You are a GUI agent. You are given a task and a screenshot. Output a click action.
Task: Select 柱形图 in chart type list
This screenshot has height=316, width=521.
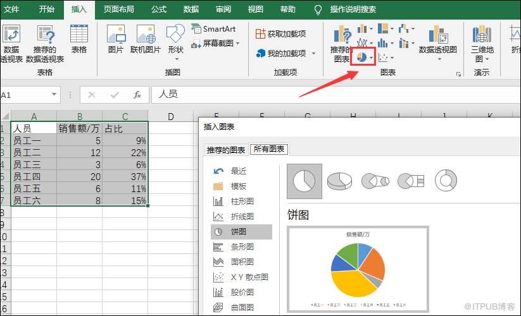[241, 202]
